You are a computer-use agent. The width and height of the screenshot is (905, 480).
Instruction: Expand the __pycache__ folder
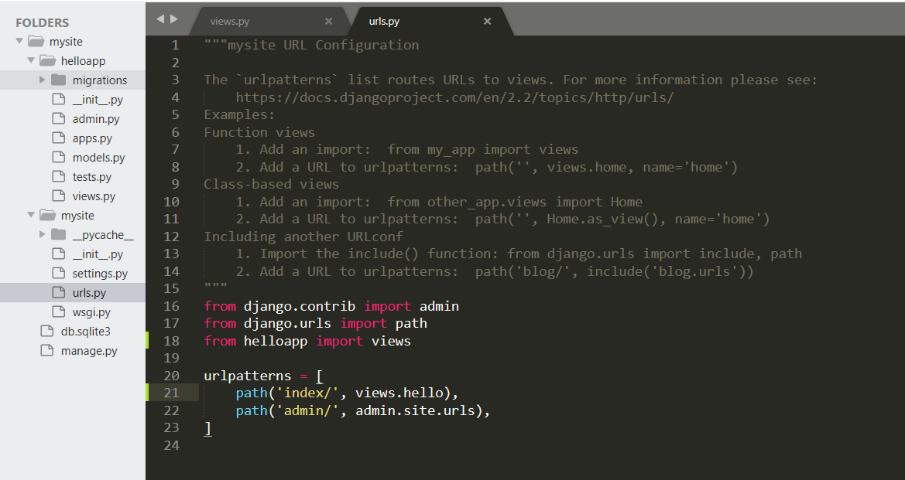tap(43, 235)
